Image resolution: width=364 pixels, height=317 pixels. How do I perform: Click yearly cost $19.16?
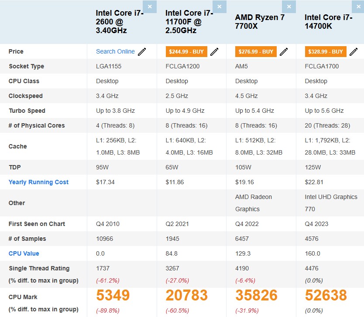(x=245, y=182)
